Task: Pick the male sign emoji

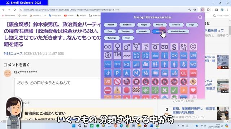Action: tap(127, 47)
